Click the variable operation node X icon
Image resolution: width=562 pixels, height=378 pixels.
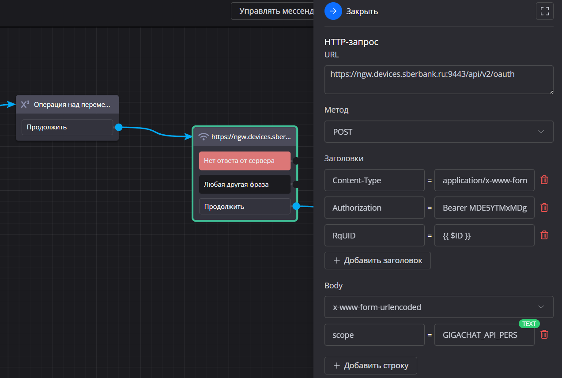point(25,105)
